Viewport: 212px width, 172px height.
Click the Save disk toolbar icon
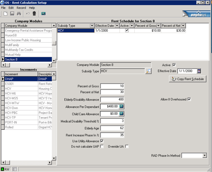point(12,13)
